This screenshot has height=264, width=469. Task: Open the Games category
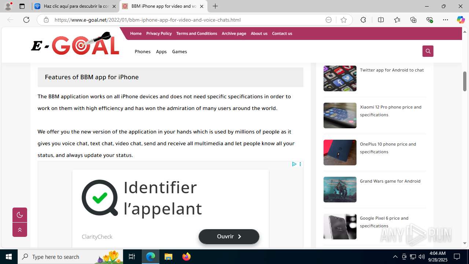coord(180,52)
